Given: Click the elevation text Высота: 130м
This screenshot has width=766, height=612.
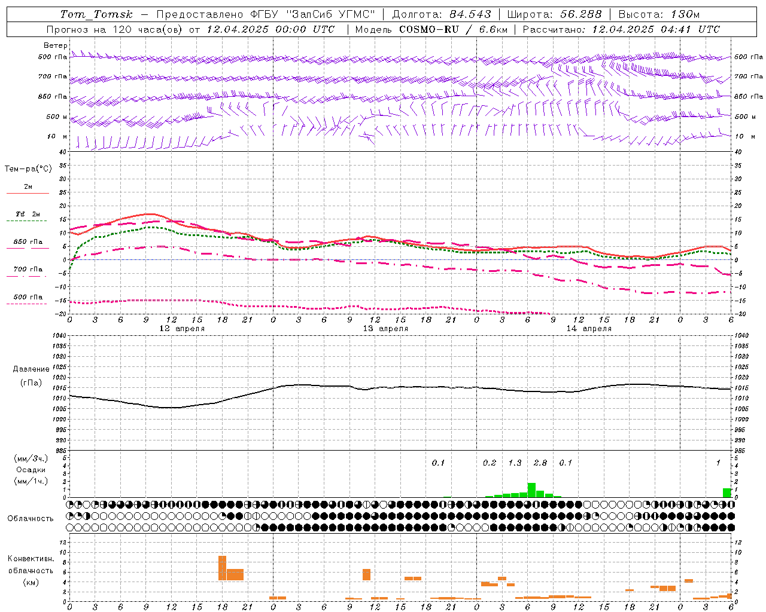Looking at the screenshot, I should 659,14.
